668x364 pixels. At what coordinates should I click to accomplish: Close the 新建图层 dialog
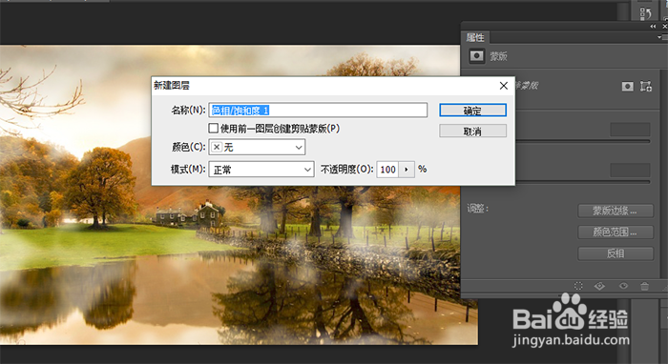(504, 86)
